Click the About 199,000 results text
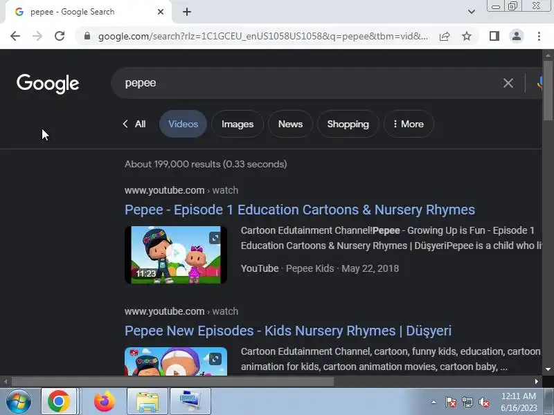This screenshot has height=415, width=554. [x=206, y=164]
